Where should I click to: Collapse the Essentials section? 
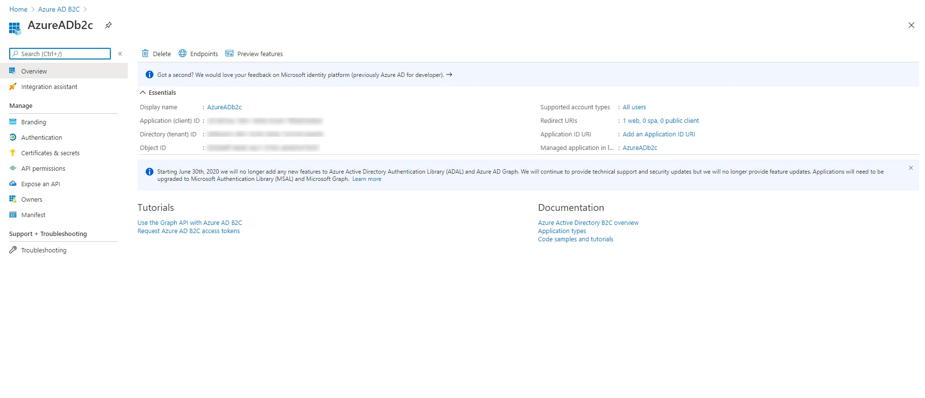pyautogui.click(x=143, y=92)
